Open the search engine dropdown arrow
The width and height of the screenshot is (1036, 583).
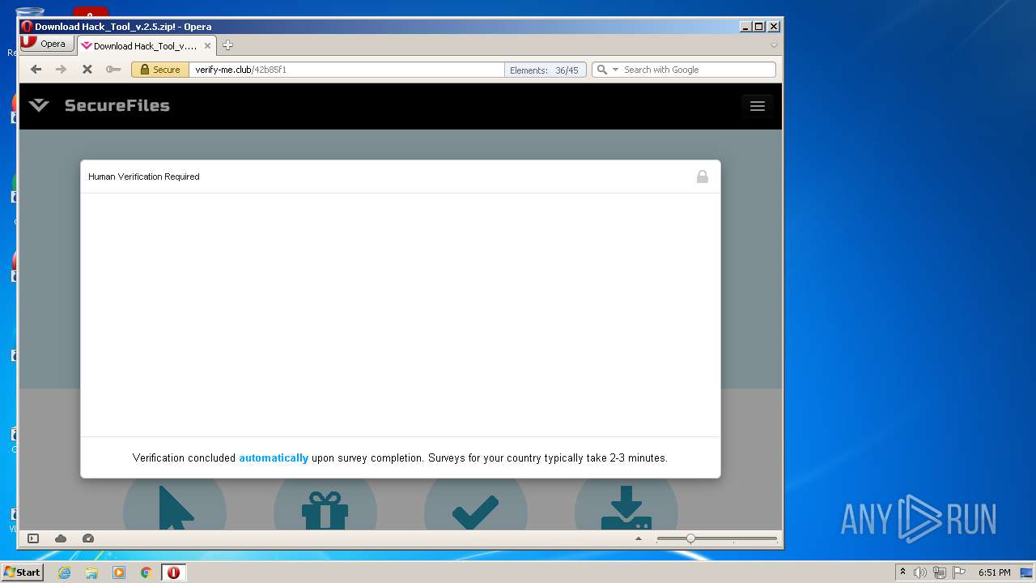coord(615,70)
